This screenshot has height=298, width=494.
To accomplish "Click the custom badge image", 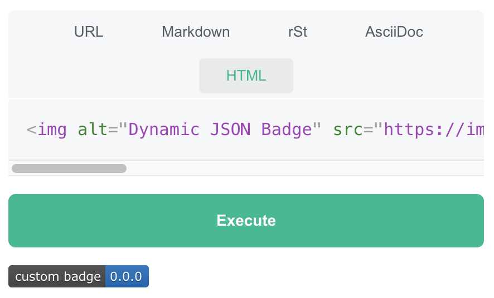I will [79, 276].
